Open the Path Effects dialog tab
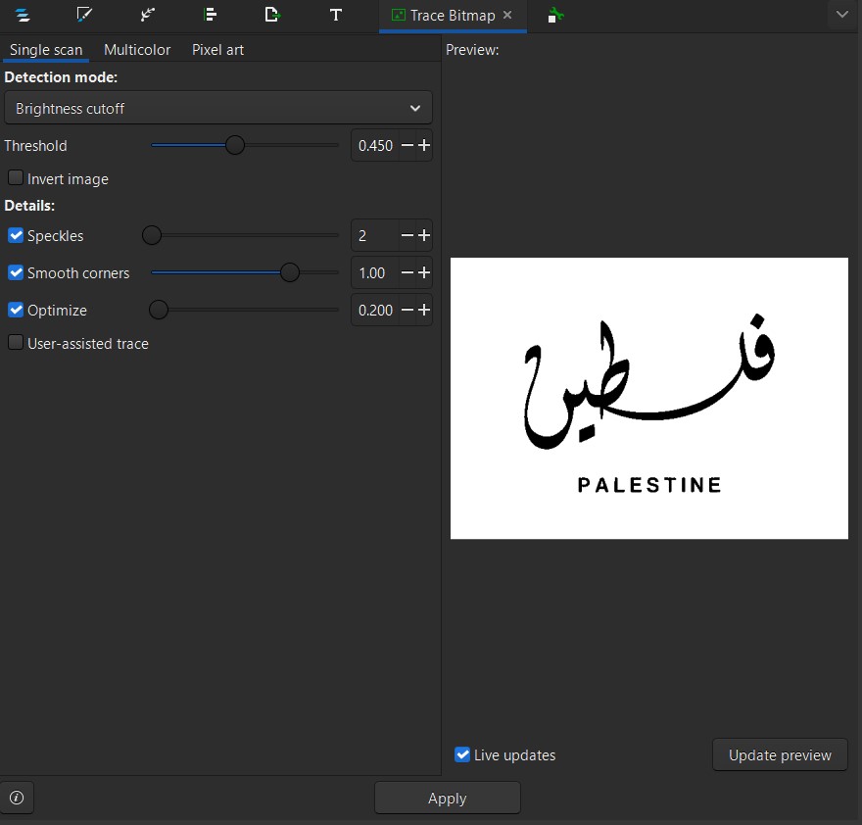This screenshot has height=825, width=862. [147, 15]
